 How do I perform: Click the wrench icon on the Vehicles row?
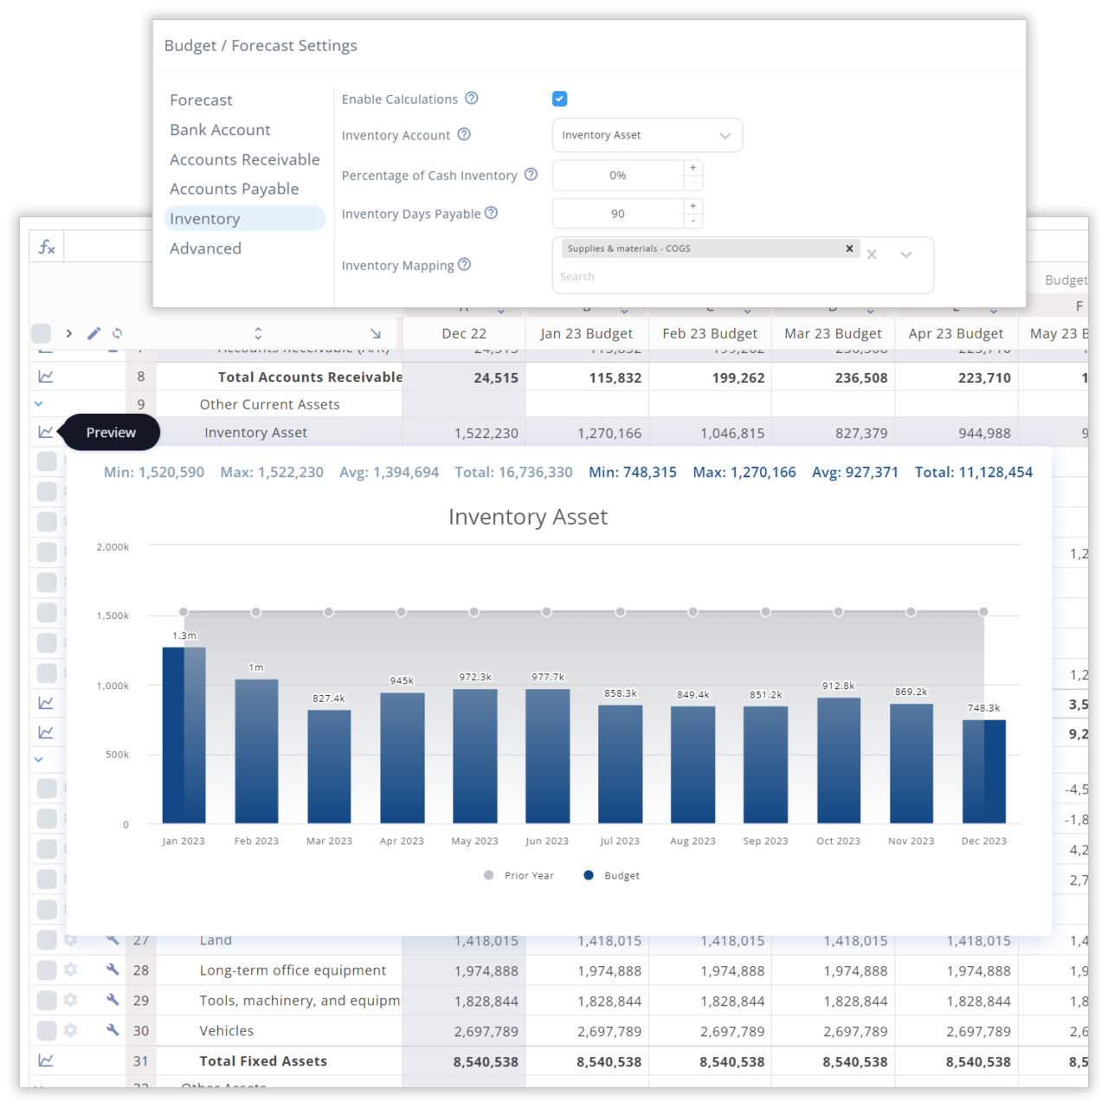112,1030
